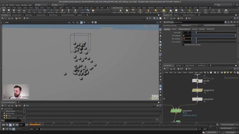The height and width of the screenshot is (134, 239).
Task: Select the Draw Curve shelf tool
Action: pos(51,11)
